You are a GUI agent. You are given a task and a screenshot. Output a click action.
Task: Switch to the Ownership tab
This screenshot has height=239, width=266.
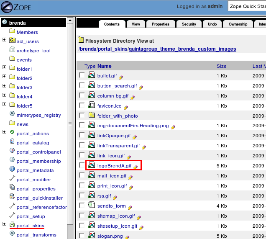tap(238, 24)
